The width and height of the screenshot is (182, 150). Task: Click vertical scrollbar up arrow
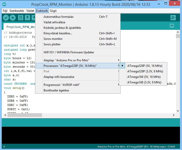pos(178,32)
